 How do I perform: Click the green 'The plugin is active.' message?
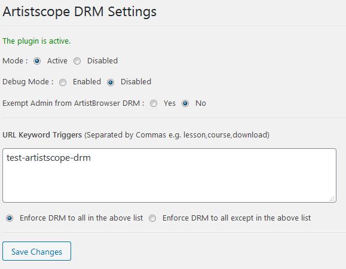(36, 41)
